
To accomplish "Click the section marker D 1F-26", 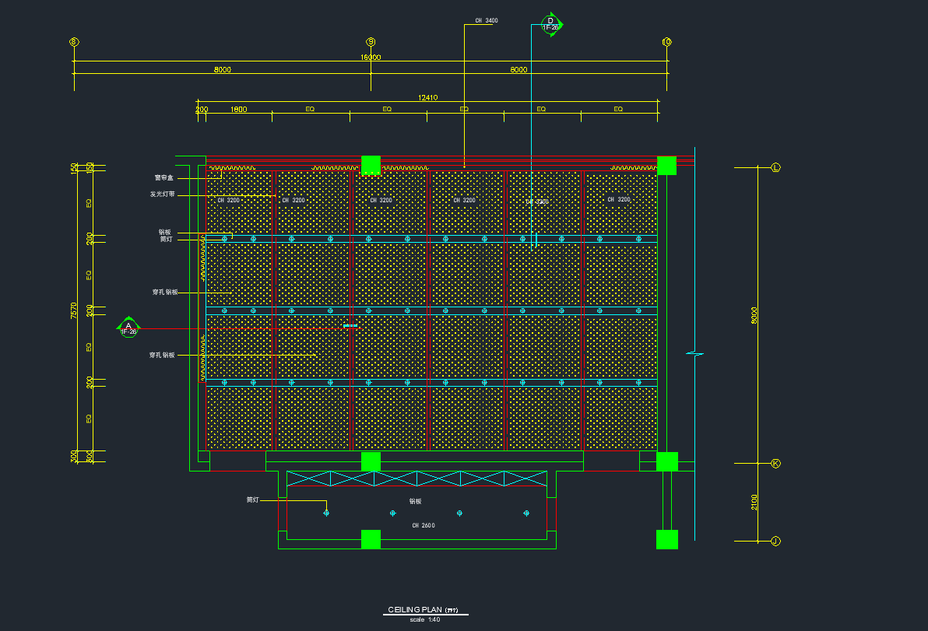I will click(x=550, y=24).
